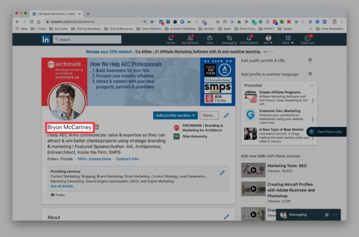Open the Jobs briefcase icon

pyautogui.click(x=210, y=38)
